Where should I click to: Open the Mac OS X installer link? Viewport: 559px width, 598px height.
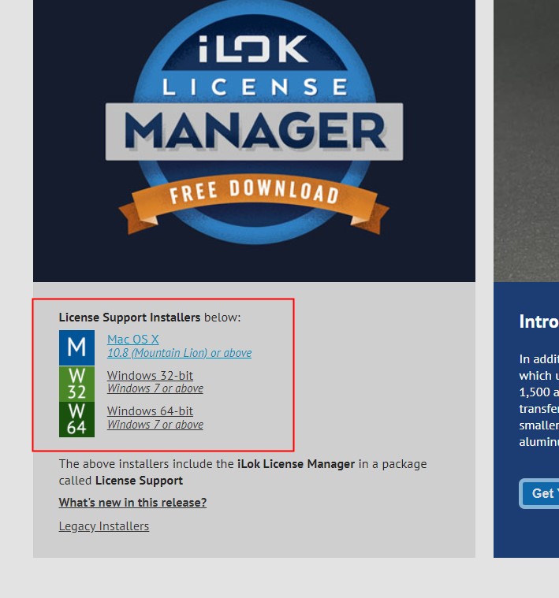[132, 339]
